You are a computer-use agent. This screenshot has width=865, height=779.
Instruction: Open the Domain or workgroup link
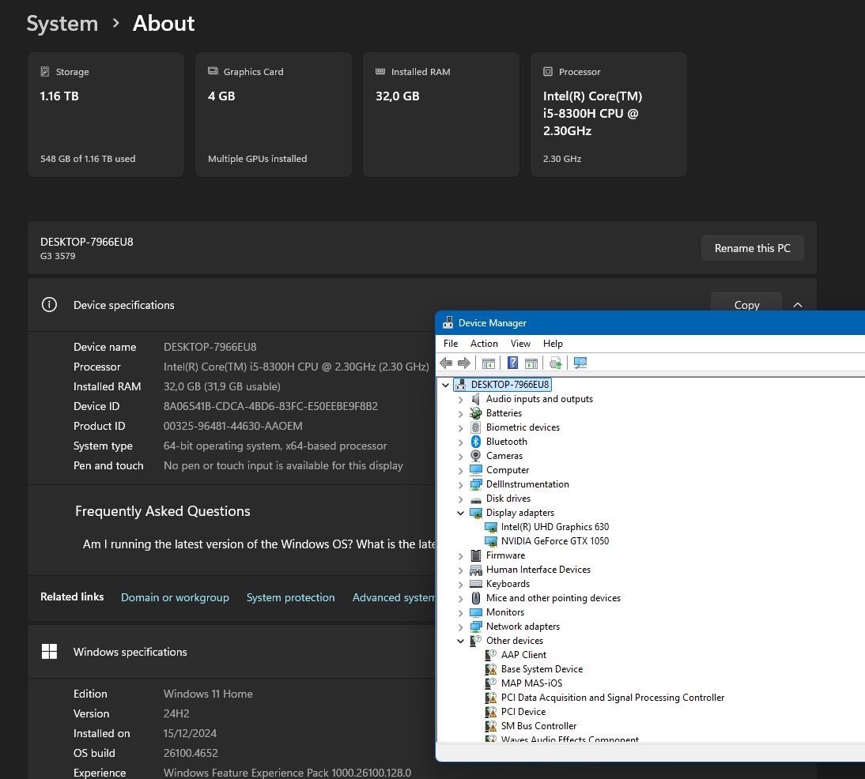175,597
